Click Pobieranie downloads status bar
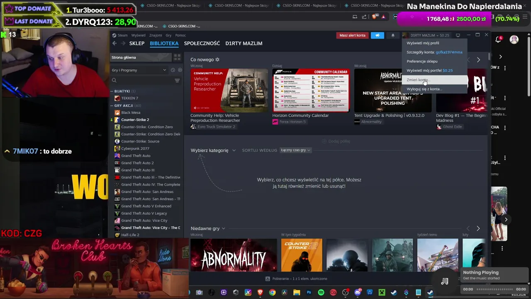The image size is (531, 299). [296, 279]
